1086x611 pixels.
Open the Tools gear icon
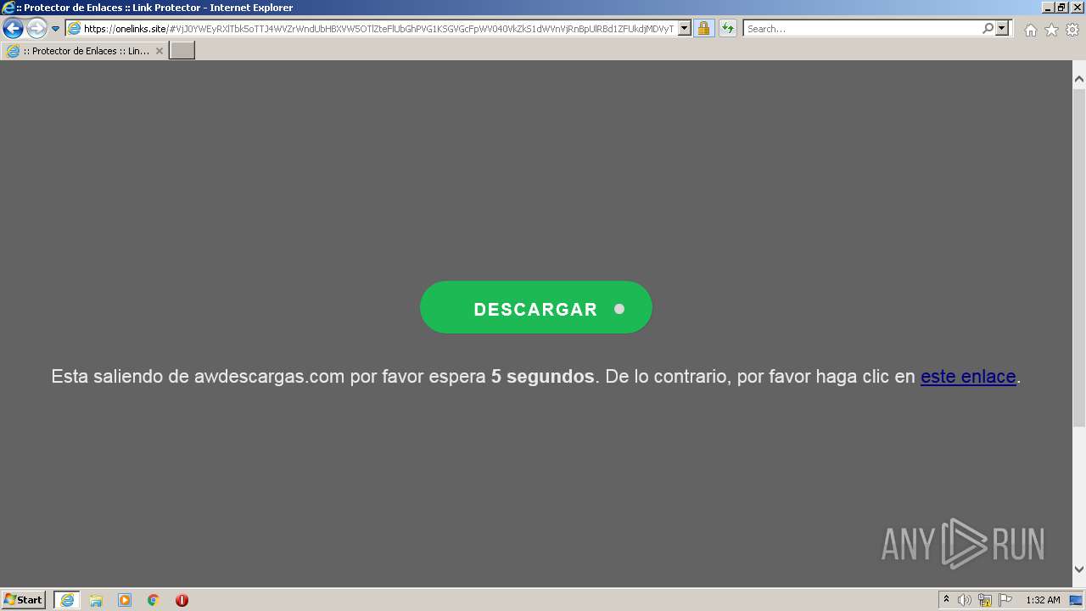[1072, 30]
